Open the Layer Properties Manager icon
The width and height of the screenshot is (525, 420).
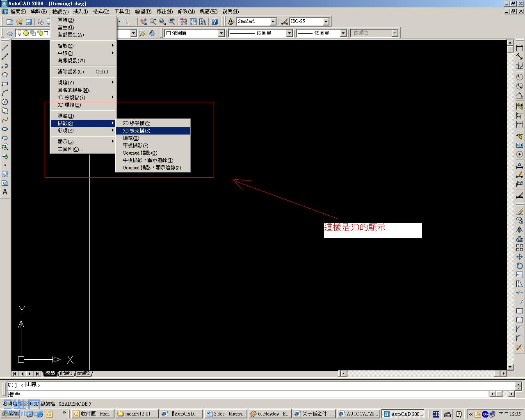pyautogui.click(x=9, y=33)
